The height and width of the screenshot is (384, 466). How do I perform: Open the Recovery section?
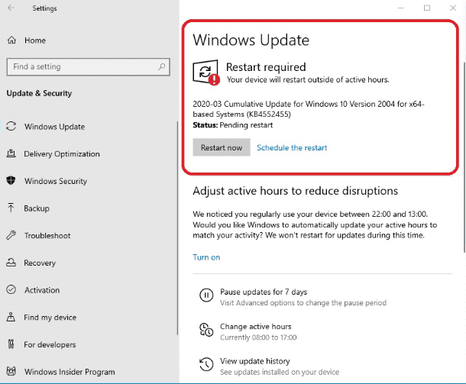pyautogui.click(x=40, y=263)
